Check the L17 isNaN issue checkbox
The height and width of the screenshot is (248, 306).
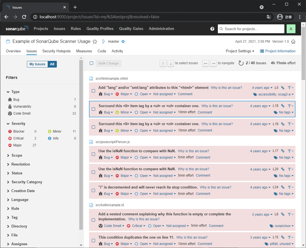(x=93, y=154)
